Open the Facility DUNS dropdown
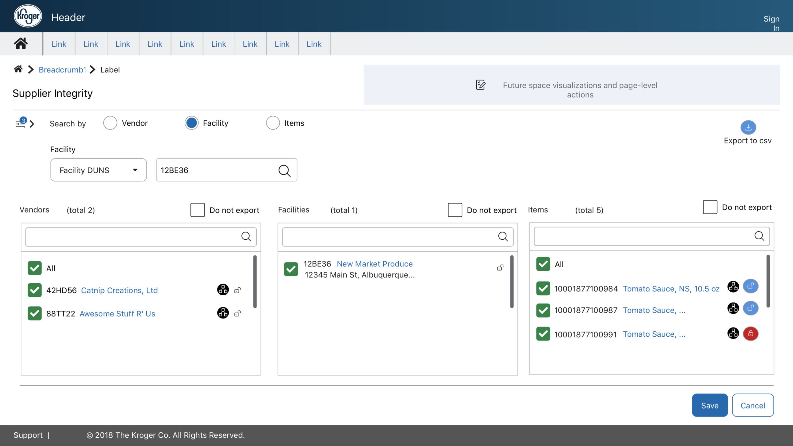This screenshot has height=446, width=793. tap(98, 170)
